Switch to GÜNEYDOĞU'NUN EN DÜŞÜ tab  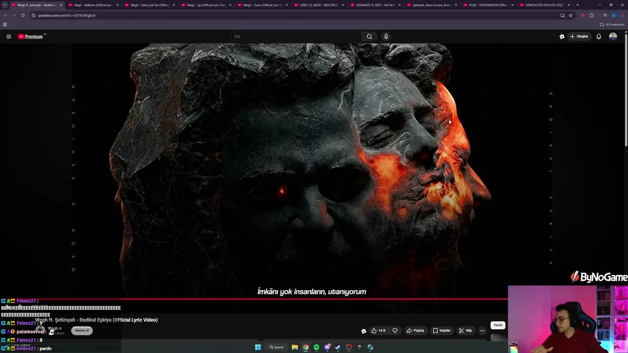(545, 5)
